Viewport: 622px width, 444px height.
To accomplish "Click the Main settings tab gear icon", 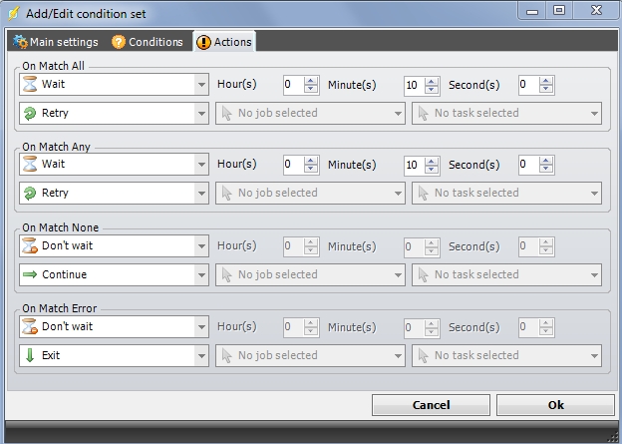I will [x=19, y=42].
